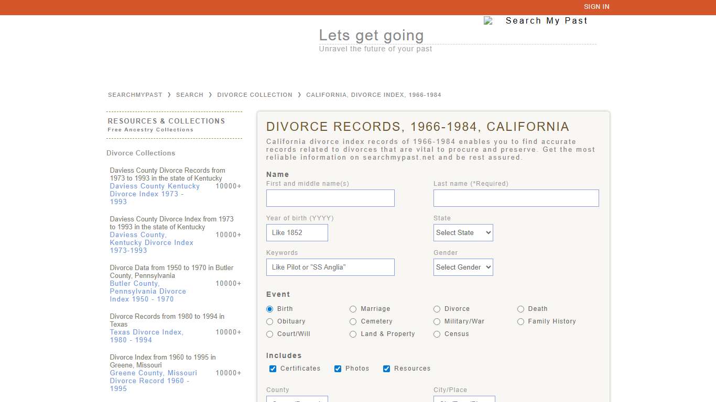This screenshot has width=716, height=402.
Task: Click the Keywords input box
Action: pos(330,267)
